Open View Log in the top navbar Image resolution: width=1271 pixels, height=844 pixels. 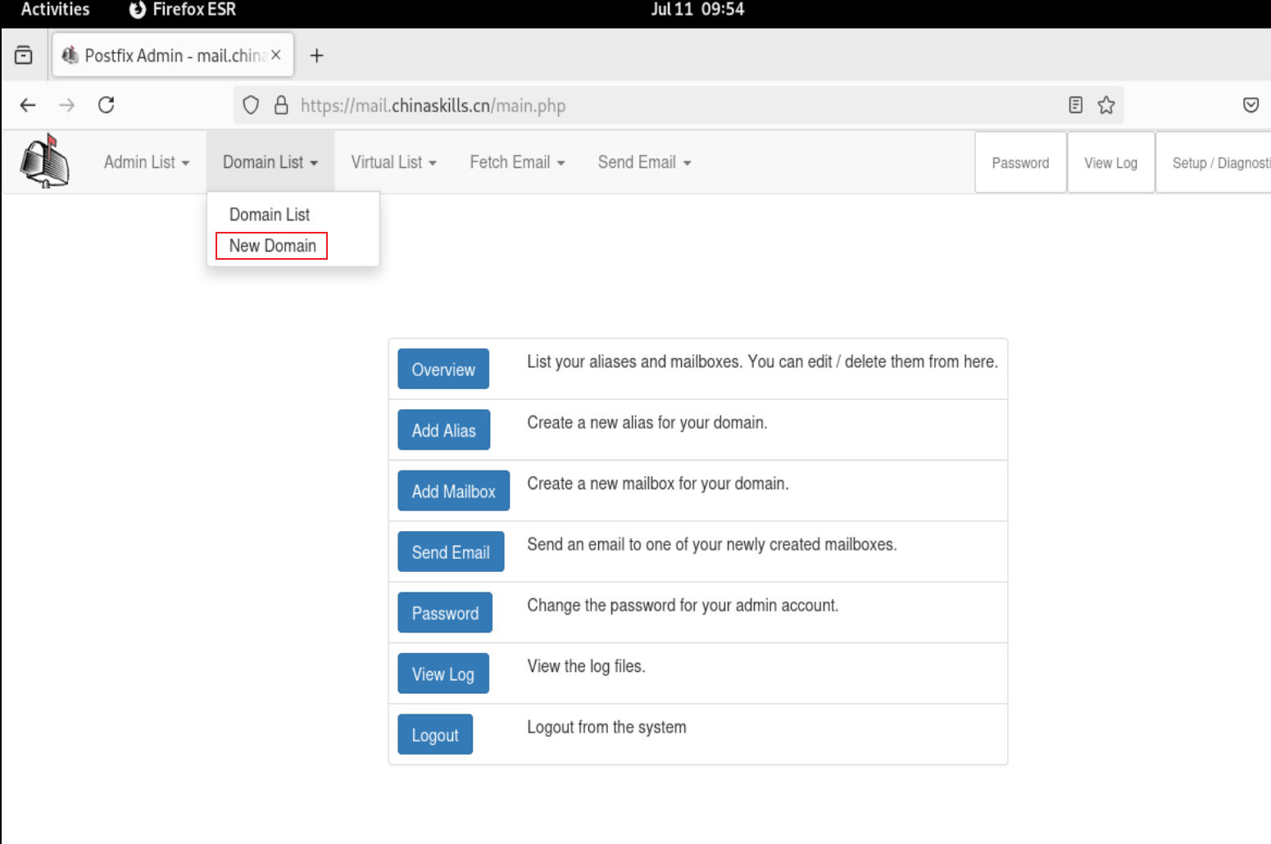coord(1110,162)
